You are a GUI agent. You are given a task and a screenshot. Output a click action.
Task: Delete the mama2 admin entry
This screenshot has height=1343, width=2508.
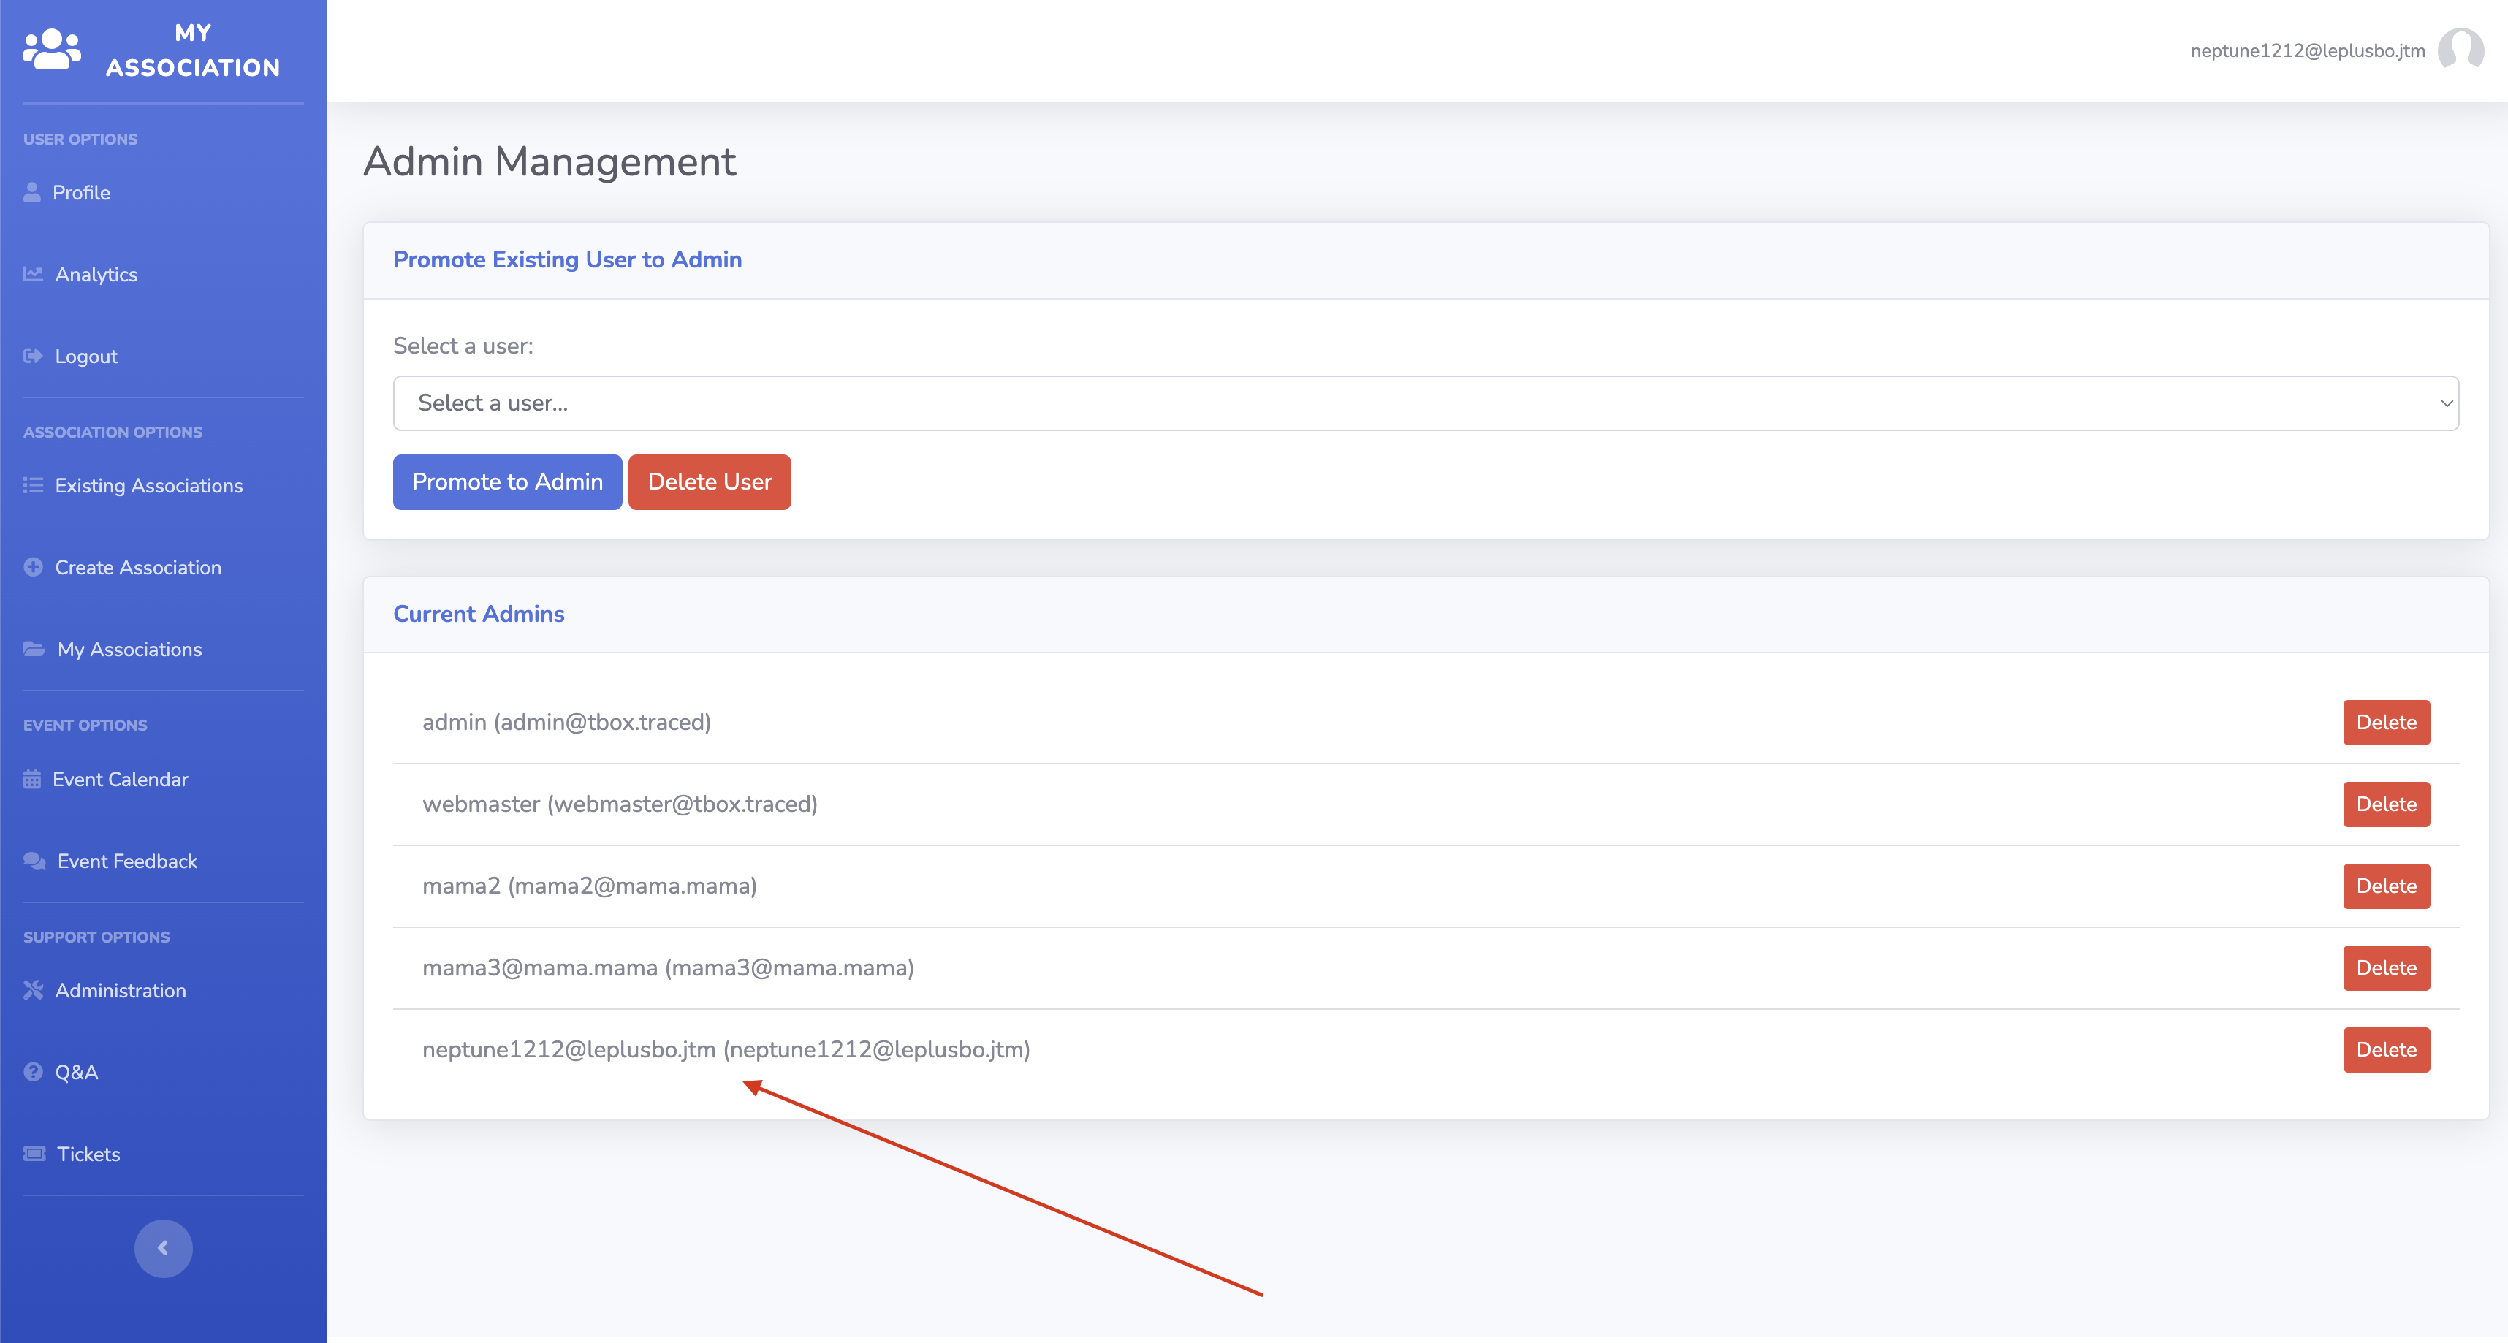pyautogui.click(x=2385, y=886)
